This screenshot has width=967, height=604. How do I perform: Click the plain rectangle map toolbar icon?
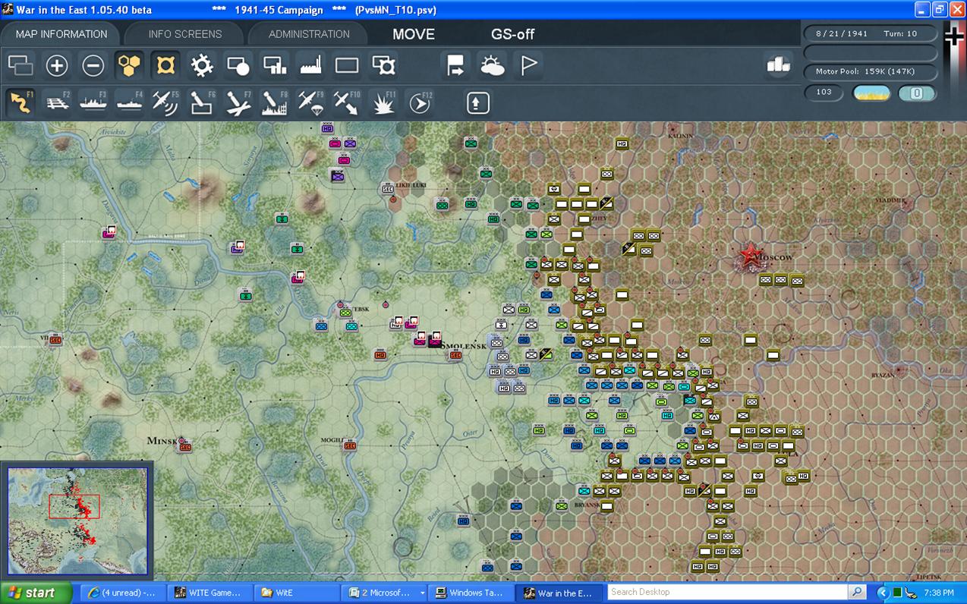pos(347,65)
